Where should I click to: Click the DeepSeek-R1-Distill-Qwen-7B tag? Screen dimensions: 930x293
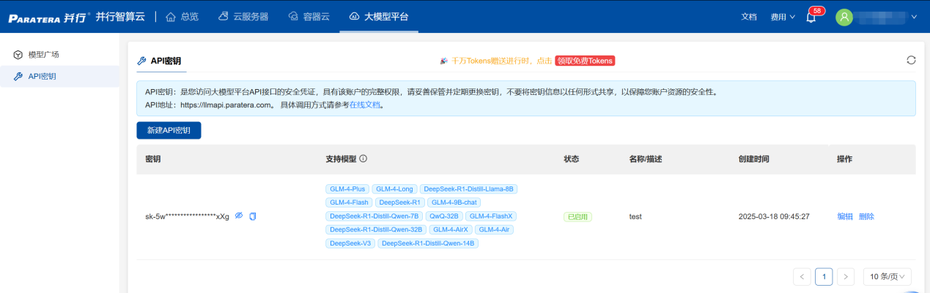pos(374,216)
